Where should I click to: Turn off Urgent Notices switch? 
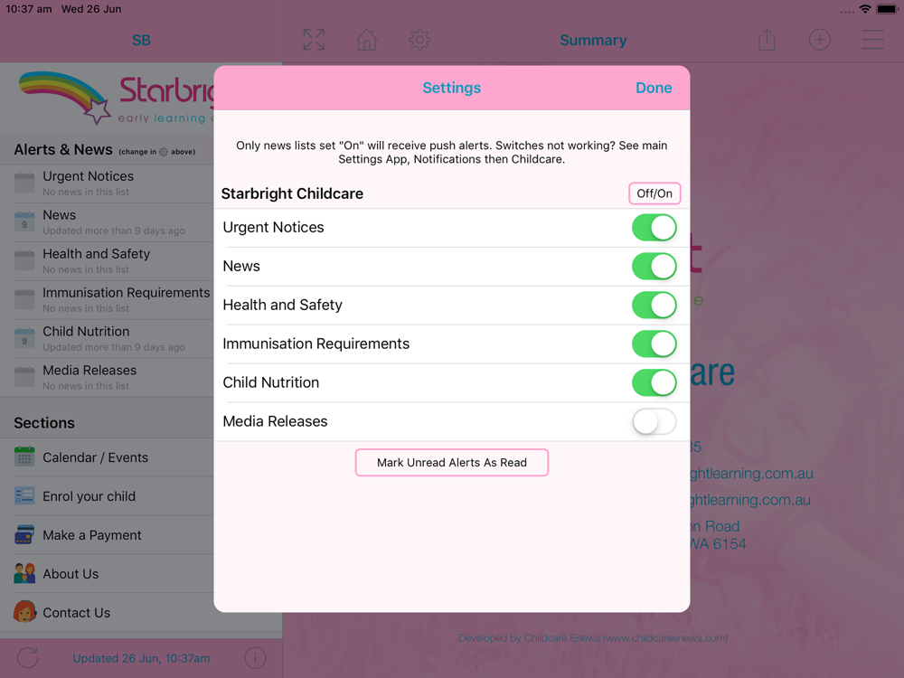point(654,227)
